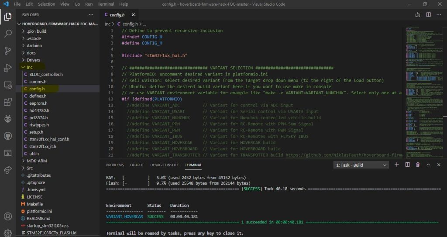447x237 pixels.
Task: Open Remote Explorer in activity bar
Action: (8, 85)
